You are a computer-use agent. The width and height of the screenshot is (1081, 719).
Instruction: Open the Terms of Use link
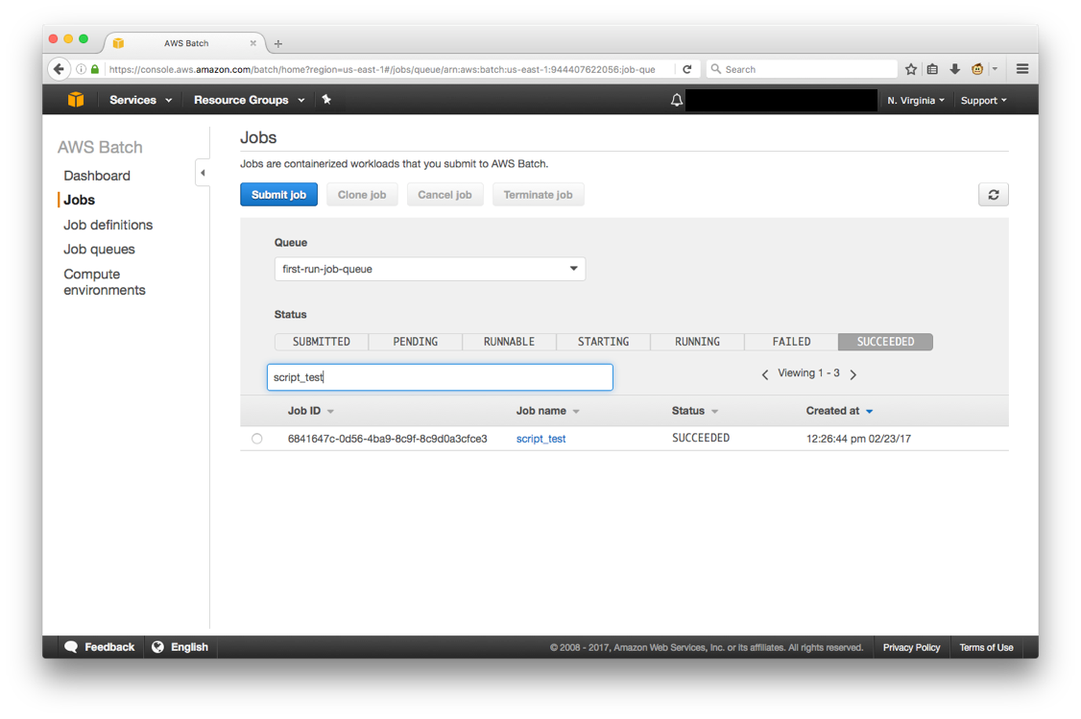(987, 647)
